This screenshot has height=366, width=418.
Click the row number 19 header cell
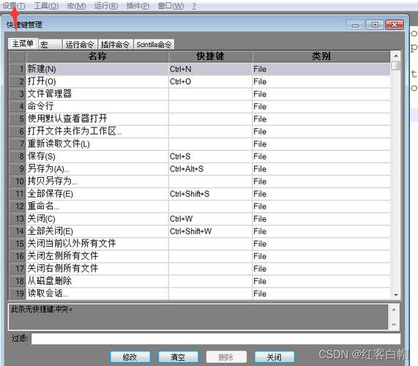pyautogui.click(x=18, y=294)
